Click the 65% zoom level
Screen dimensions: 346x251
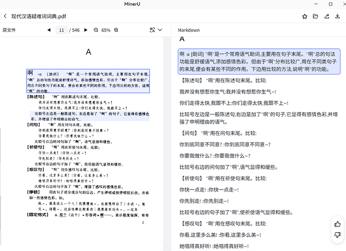pyautogui.click(x=106, y=30)
